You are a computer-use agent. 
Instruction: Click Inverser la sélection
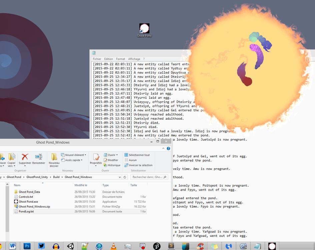tap(138, 165)
